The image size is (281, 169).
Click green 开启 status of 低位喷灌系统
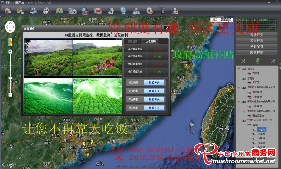click(157, 72)
